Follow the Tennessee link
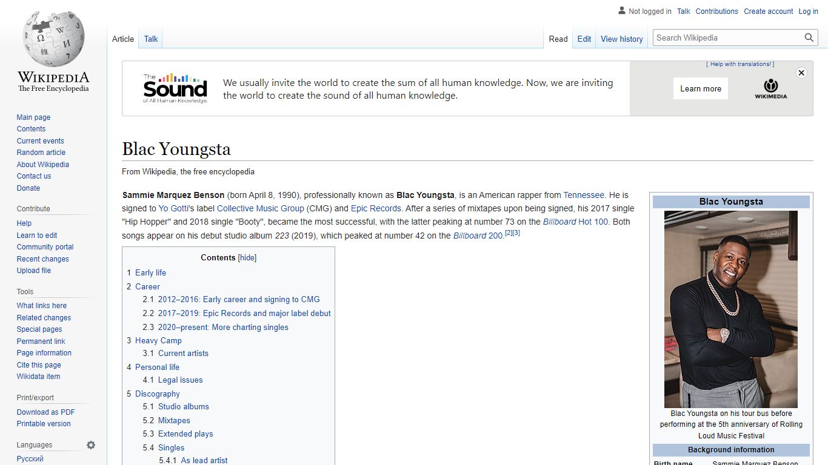 [584, 195]
